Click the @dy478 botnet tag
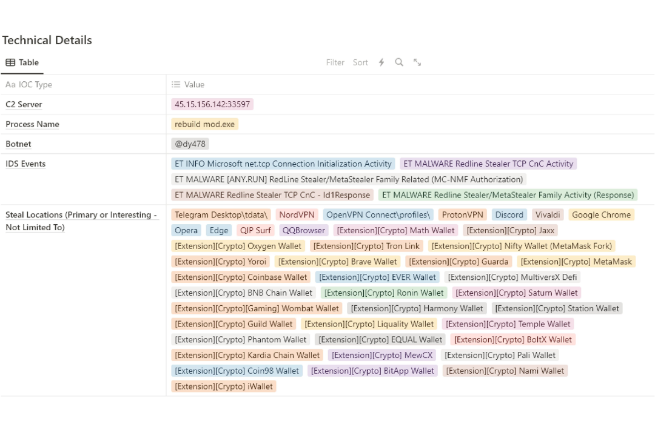This screenshot has height=421, width=655. [190, 144]
